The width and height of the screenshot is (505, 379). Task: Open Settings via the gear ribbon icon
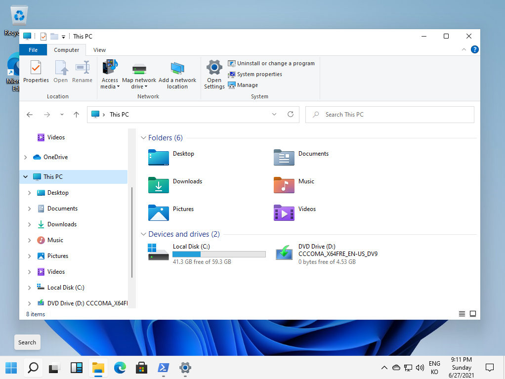click(214, 68)
